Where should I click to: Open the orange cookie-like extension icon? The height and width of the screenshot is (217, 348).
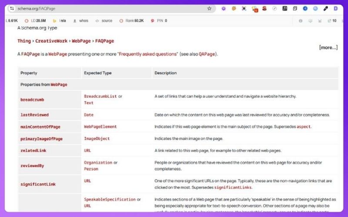(234, 8)
